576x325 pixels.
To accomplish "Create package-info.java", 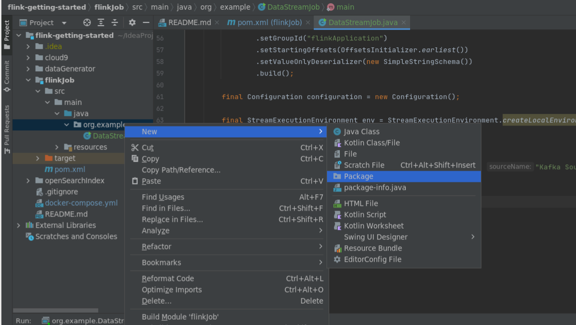I will pos(404,188).
